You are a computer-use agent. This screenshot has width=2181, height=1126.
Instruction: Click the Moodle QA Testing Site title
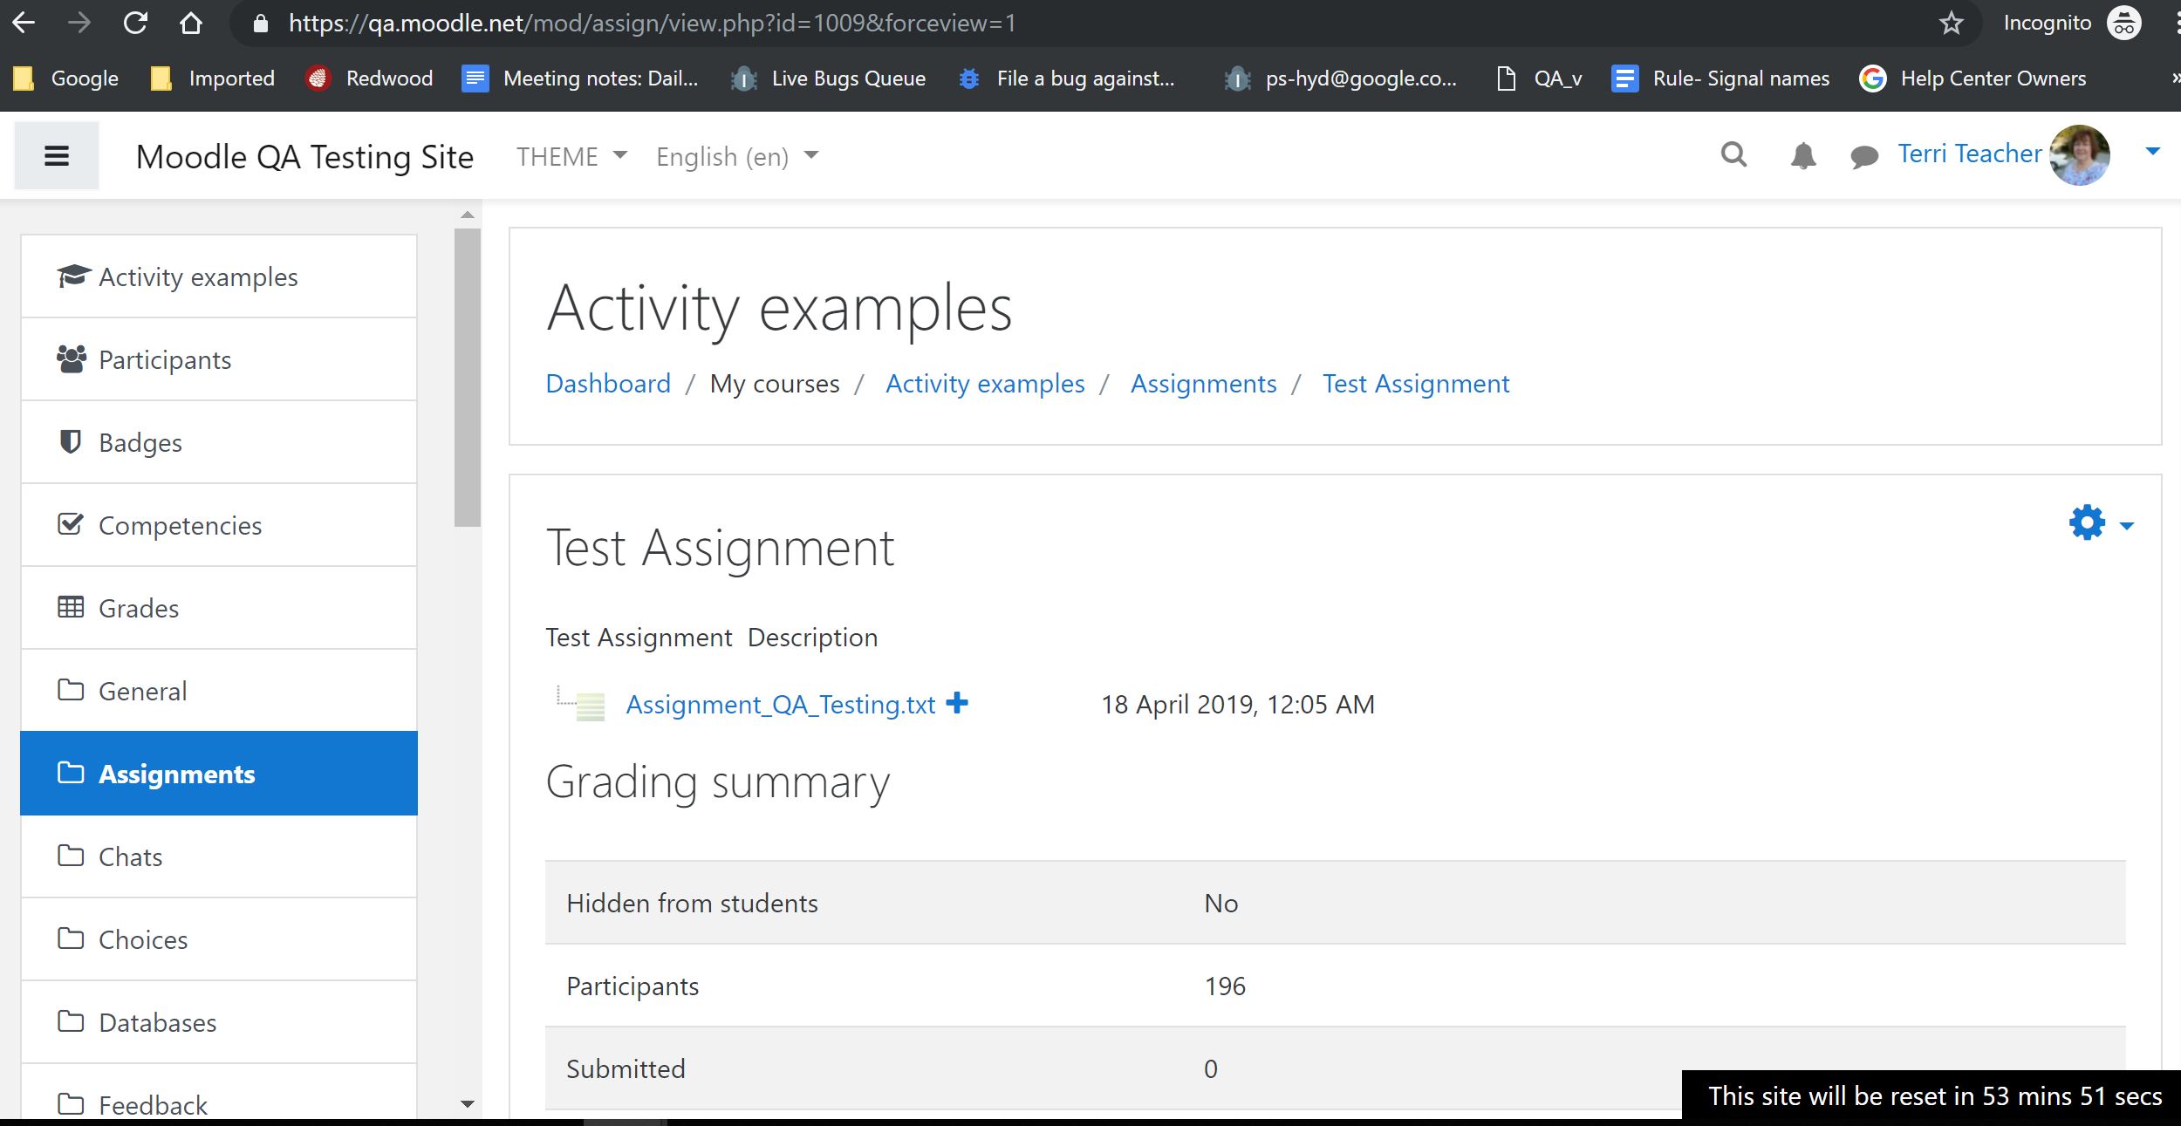click(x=304, y=157)
